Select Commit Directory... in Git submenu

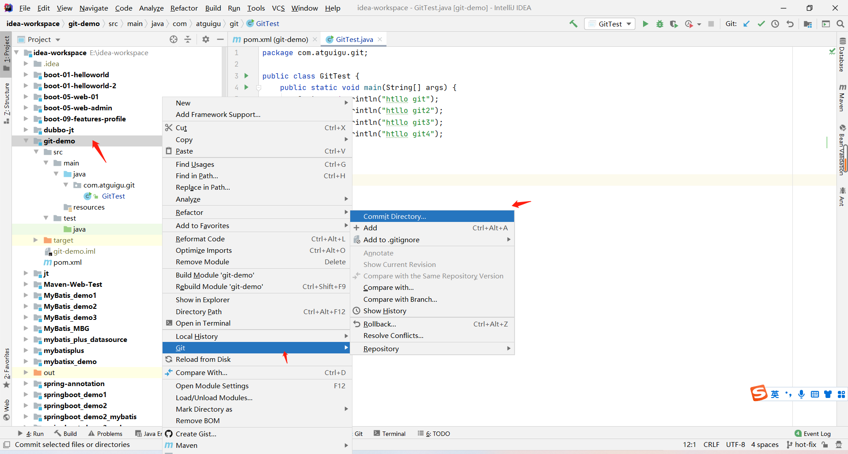tap(432, 216)
